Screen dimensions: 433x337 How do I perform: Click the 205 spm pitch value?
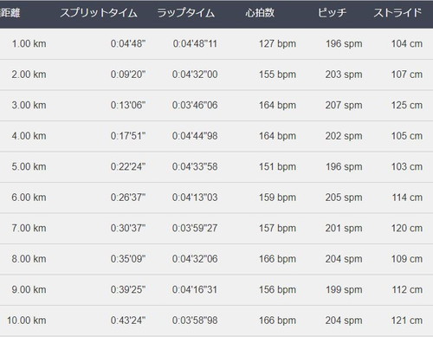344,198
